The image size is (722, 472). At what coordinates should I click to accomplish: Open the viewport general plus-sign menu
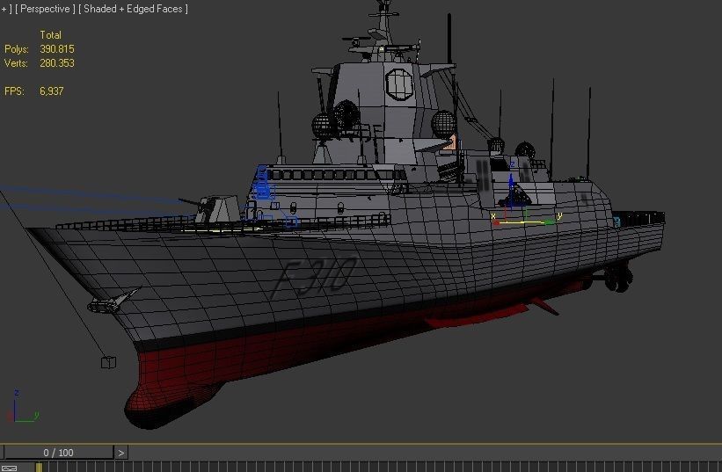click(x=6, y=9)
